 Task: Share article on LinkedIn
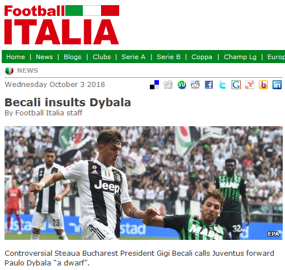click(277, 85)
